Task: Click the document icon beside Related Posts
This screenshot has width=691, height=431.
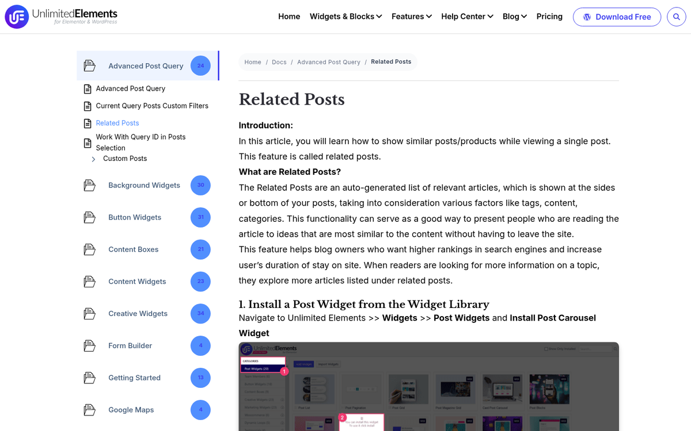Action: [x=88, y=122]
